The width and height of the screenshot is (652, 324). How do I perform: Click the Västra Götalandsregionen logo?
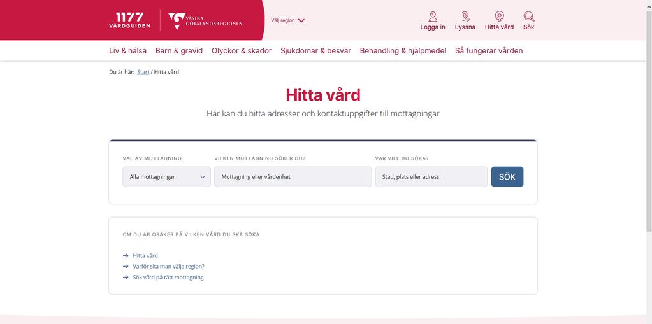point(205,21)
